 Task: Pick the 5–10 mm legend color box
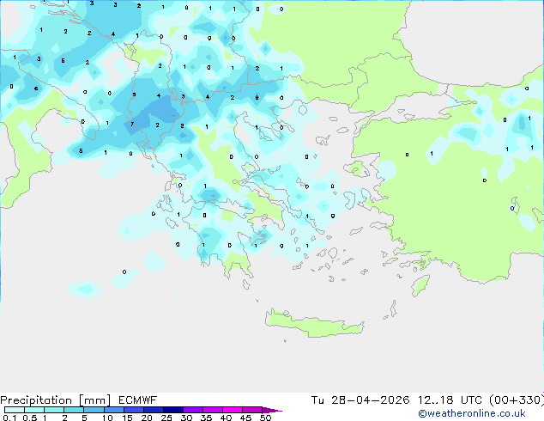click(94, 410)
